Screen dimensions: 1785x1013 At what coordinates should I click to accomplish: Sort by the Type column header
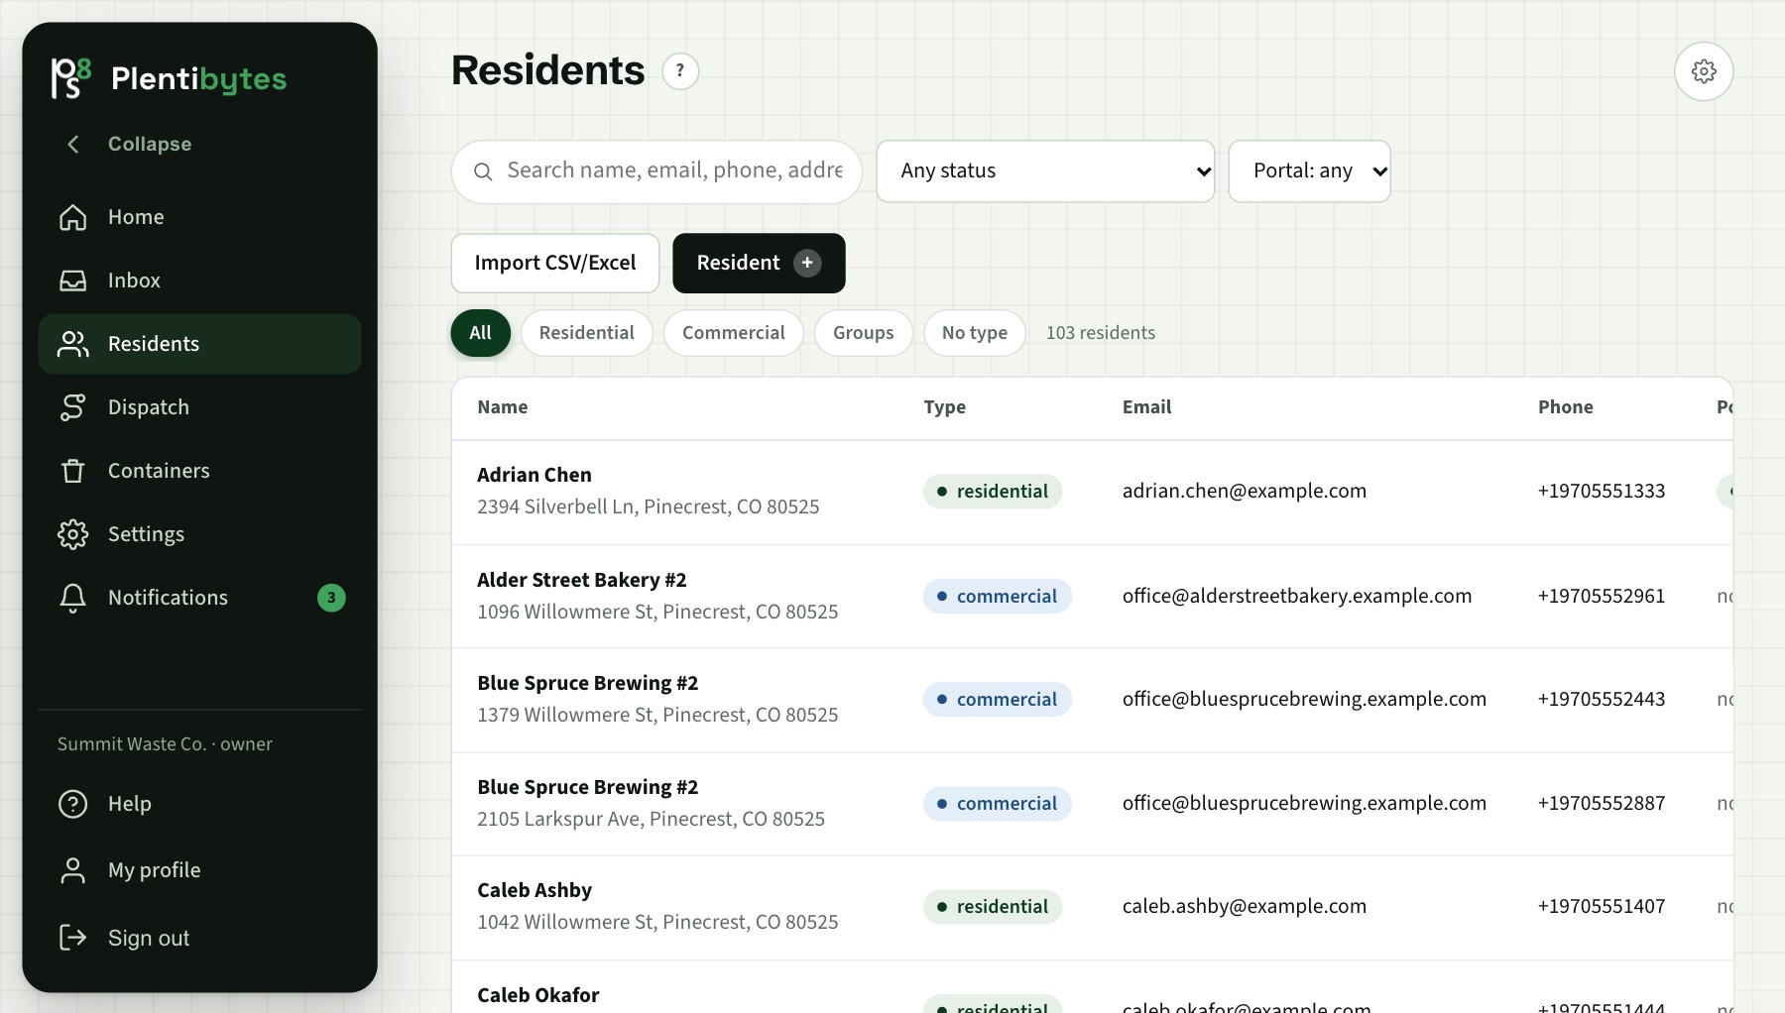[945, 407]
